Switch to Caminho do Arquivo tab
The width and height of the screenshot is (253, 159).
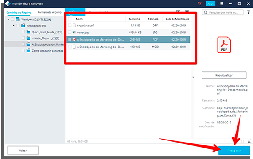pyautogui.click(x=19, y=12)
